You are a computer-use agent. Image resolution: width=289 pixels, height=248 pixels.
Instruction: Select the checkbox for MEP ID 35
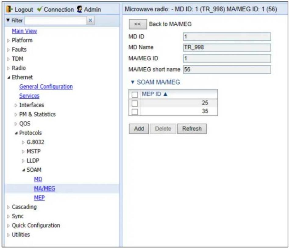[x=135, y=112]
